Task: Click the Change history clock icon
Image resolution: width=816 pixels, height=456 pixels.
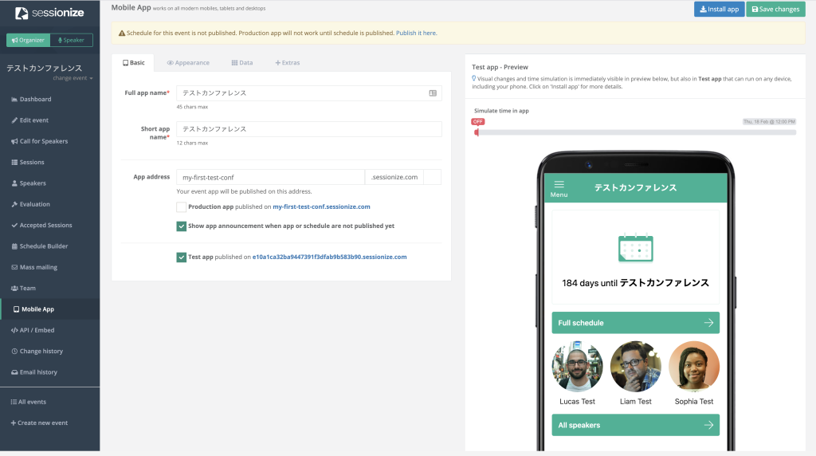Action: pos(14,351)
